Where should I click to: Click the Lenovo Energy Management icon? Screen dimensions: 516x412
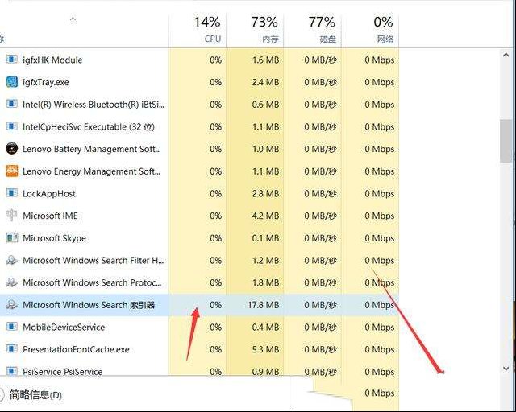[12, 171]
